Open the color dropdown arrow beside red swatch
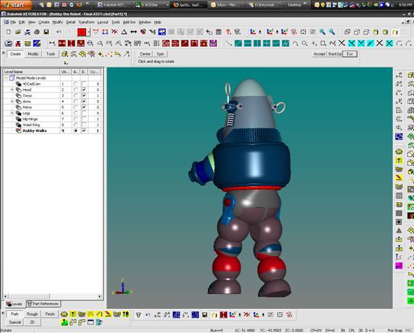The height and width of the screenshot is (333, 414). point(89,32)
